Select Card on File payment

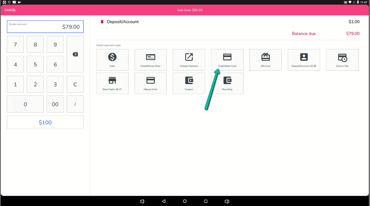point(342,60)
